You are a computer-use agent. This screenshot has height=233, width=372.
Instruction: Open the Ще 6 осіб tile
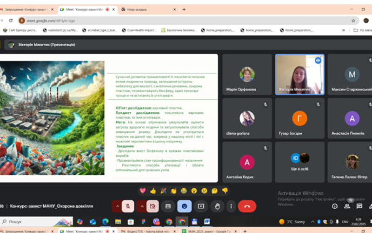299,162
